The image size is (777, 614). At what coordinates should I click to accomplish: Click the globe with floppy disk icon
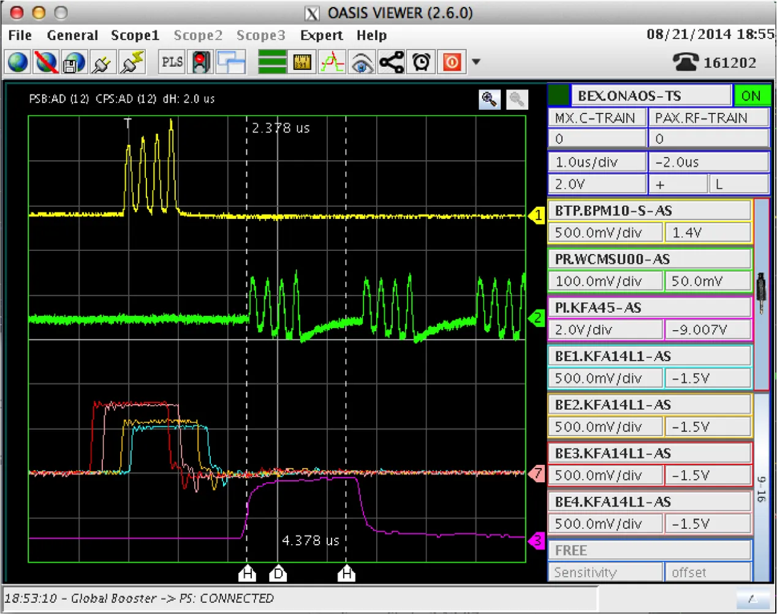[x=74, y=63]
